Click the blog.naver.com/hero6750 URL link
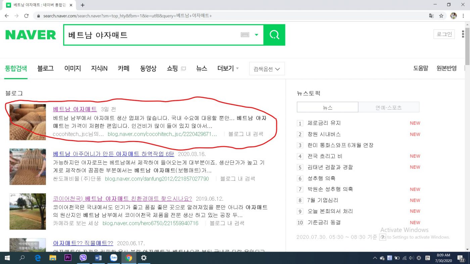 150,223
